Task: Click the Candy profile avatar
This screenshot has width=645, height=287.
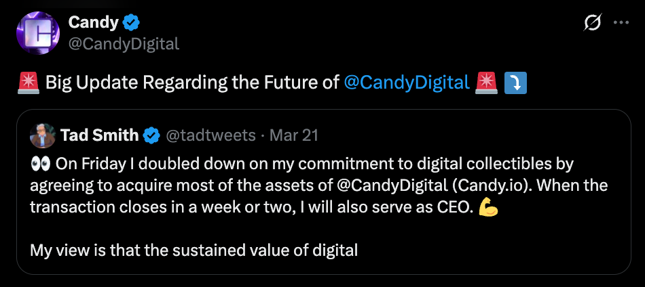Action: (x=38, y=33)
